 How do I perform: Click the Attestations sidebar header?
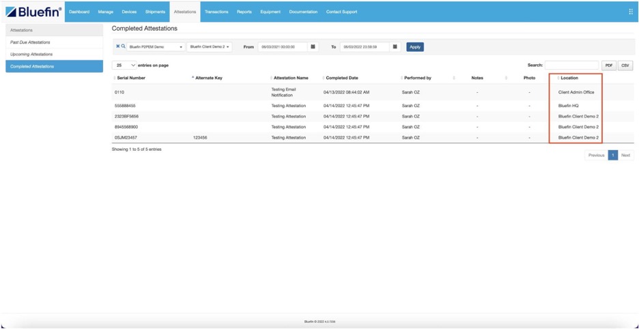(x=54, y=30)
